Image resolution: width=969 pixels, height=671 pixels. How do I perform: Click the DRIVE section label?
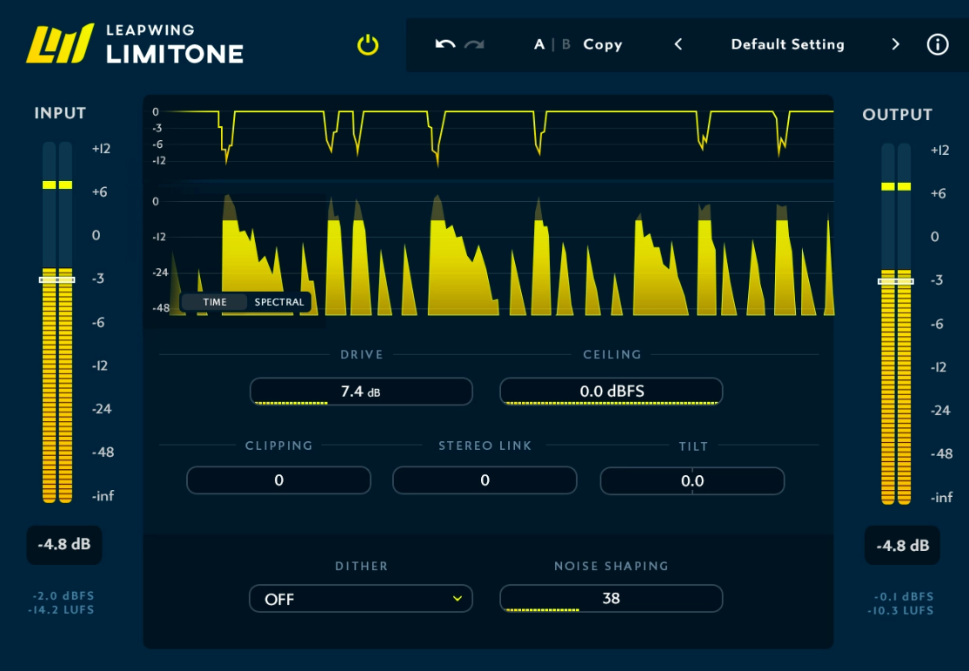pyautogui.click(x=362, y=354)
